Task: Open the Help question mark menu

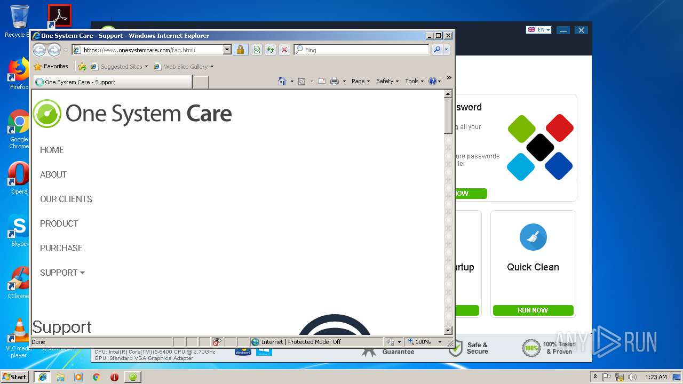Action: pos(435,81)
